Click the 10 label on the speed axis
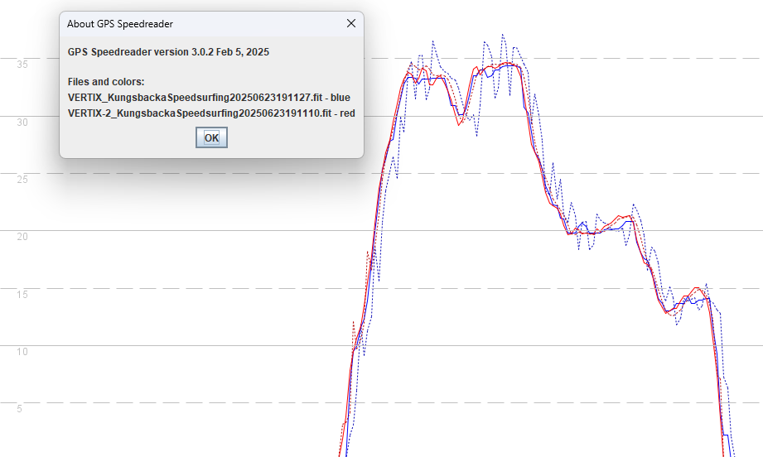 (22, 351)
